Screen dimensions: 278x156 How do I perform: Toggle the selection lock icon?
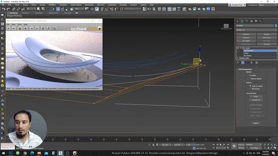153,145
